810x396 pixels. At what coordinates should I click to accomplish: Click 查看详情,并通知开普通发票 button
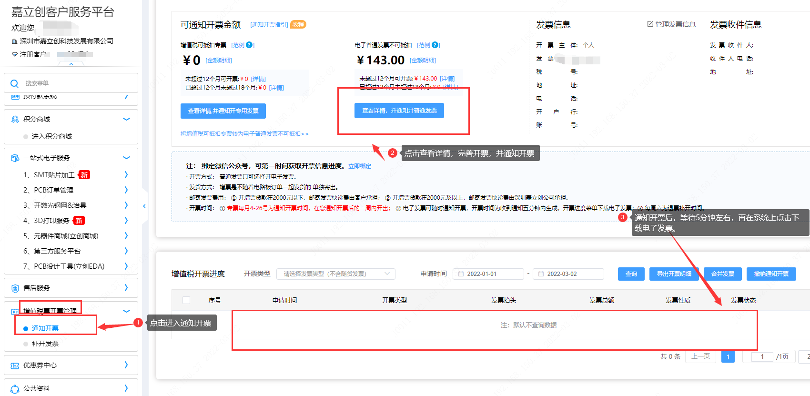pos(399,111)
